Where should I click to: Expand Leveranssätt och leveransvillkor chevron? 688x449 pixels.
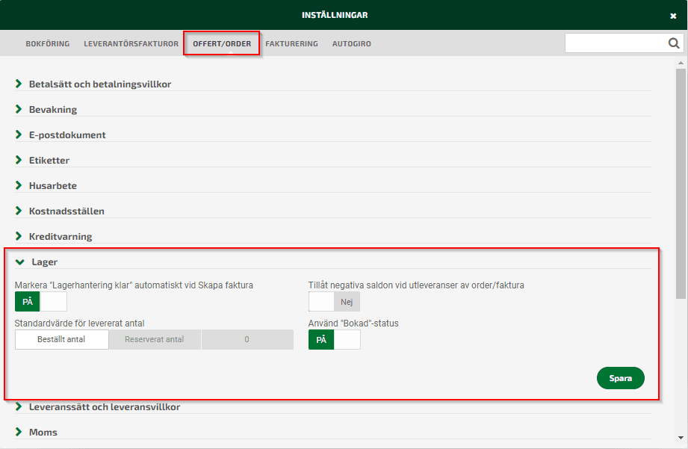tap(19, 406)
